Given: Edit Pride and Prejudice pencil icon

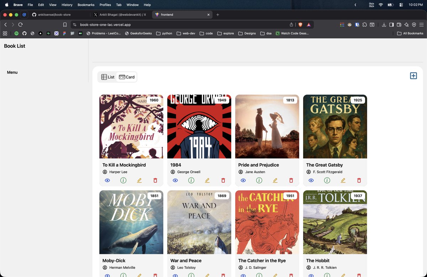Looking at the screenshot, I should (x=275, y=180).
